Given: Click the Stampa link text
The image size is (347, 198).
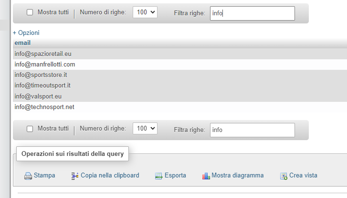Looking at the screenshot, I should (44, 176).
